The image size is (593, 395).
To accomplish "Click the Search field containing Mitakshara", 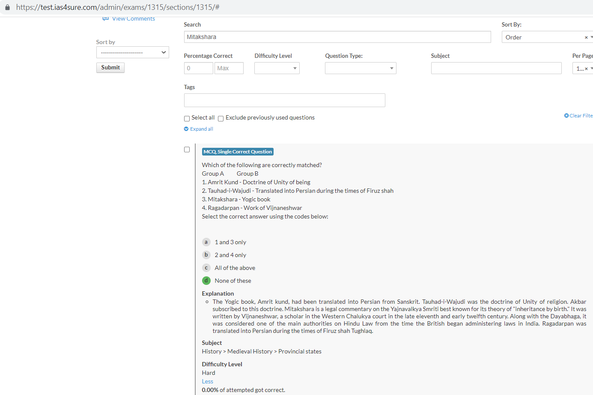I will pyautogui.click(x=337, y=37).
